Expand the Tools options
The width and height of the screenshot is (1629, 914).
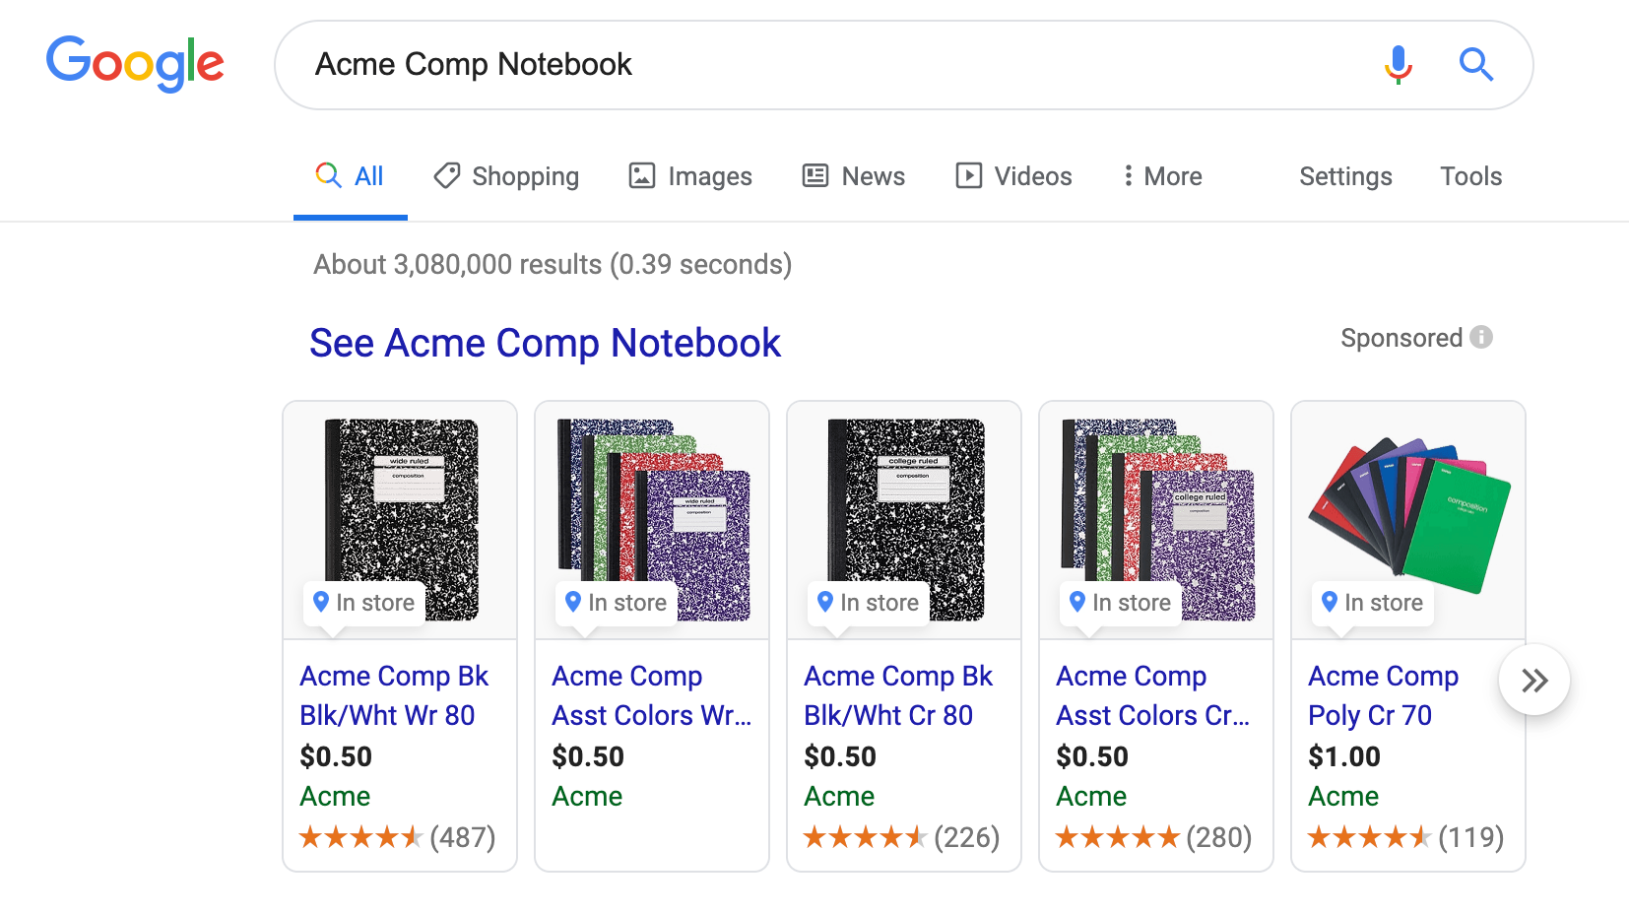point(1470,176)
